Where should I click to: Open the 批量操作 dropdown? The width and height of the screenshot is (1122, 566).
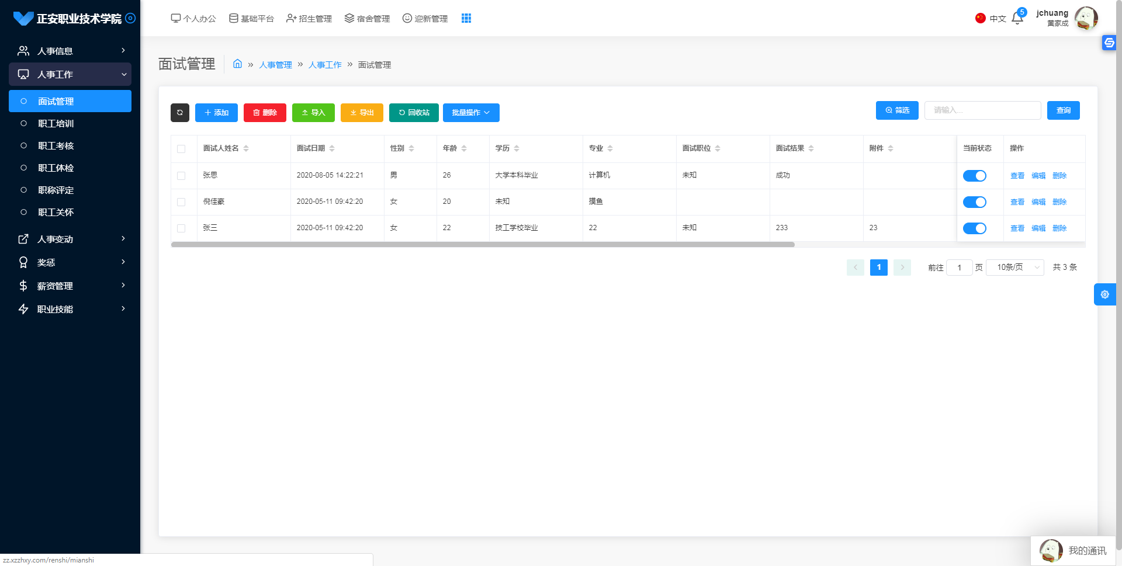pyautogui.click(x=470, y=113)
